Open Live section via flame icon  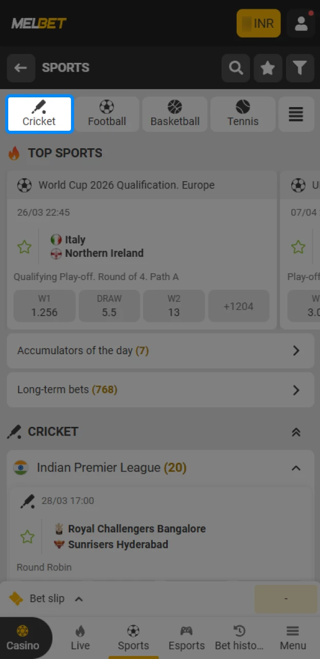pos(80,636)
